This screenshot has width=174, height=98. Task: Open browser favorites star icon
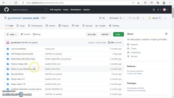[x=152, y=3]
